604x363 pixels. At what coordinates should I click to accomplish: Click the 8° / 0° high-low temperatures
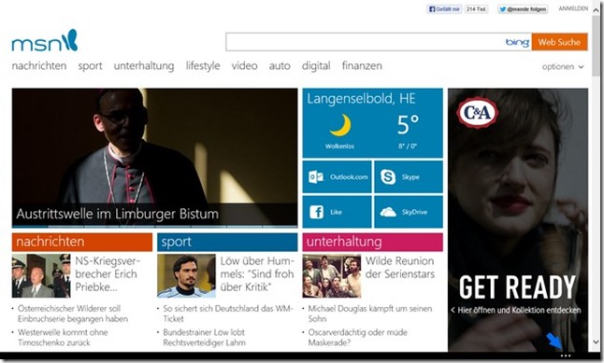pos(408,147)
